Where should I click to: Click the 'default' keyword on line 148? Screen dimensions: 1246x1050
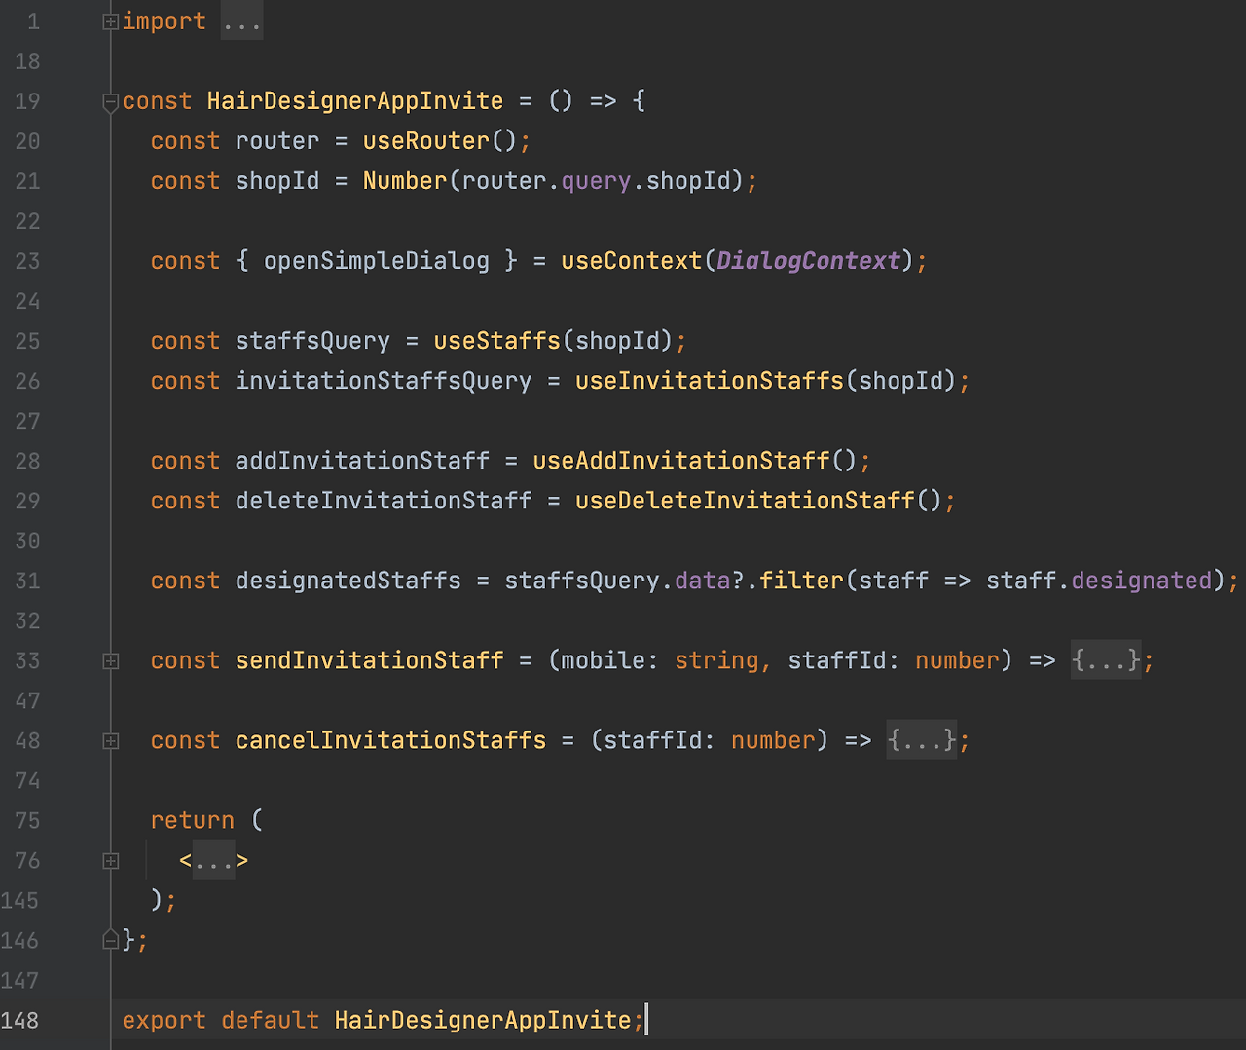coord(271,1020)
